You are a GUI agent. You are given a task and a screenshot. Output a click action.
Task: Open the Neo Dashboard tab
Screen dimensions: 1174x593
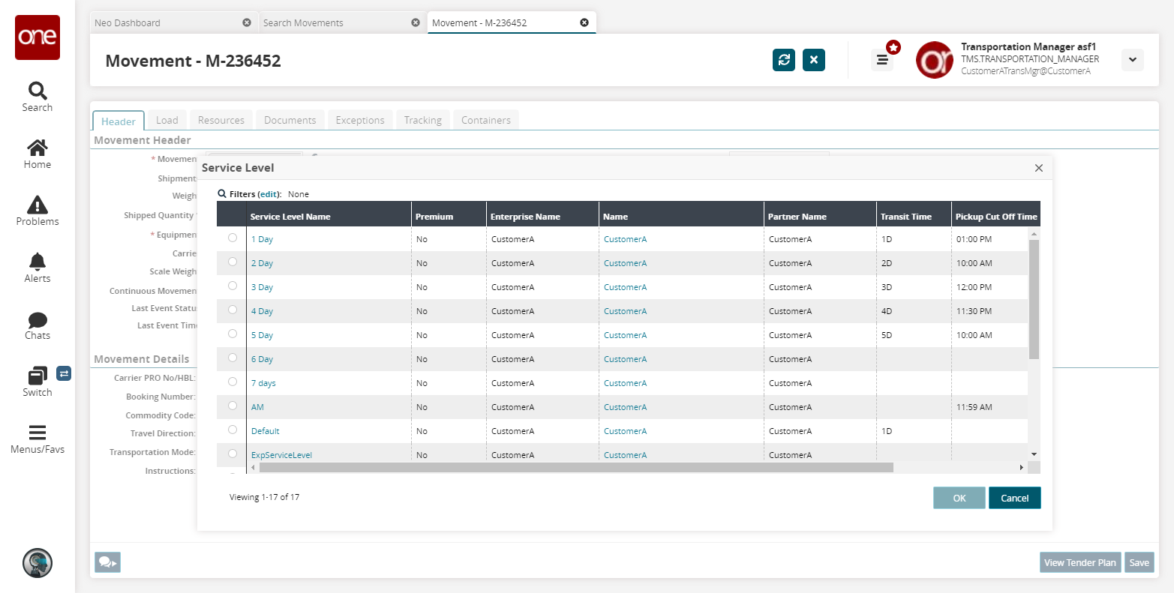pos(128,22)
